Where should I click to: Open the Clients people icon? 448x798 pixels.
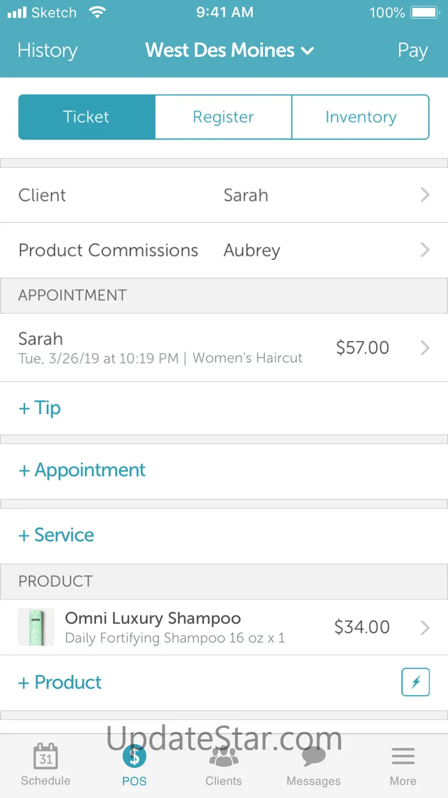click(x=223, y=757)
